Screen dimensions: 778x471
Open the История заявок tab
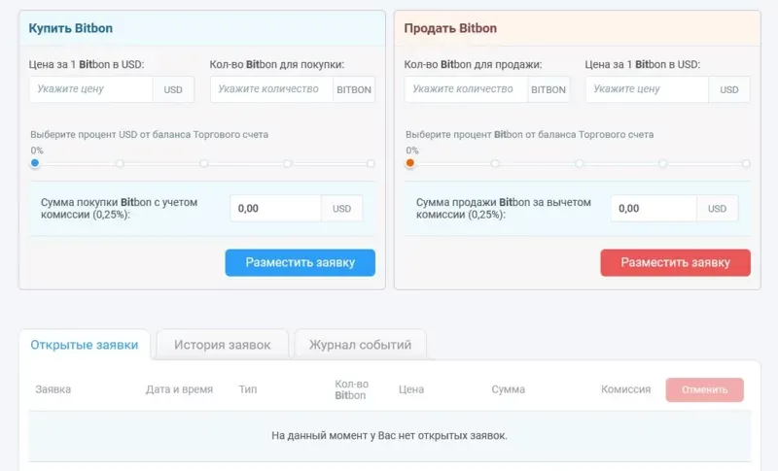[223, 345]
